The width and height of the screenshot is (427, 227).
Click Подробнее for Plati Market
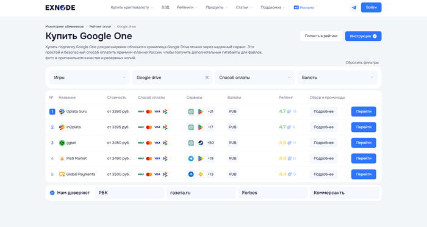coord(323,159)
